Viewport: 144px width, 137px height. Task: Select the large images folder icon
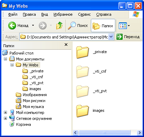(x=82, y=111)
